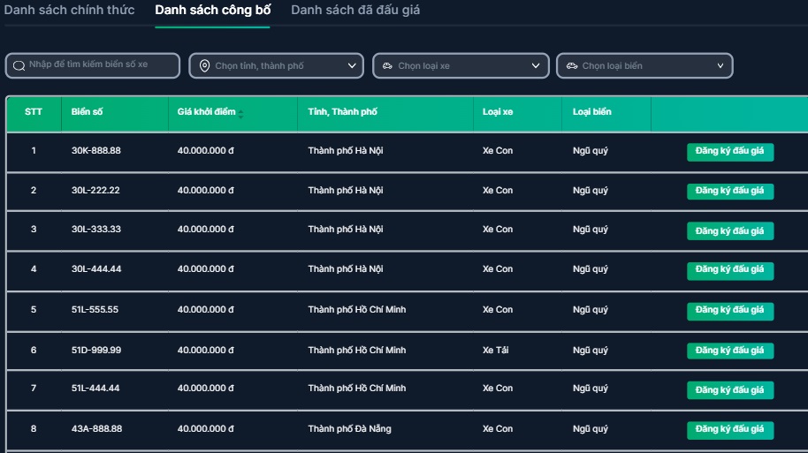This screenshot has width=808, height=453.
Task: Click Đăng ký đấu giá for 30L-222.22
Action: coord(730,192)
